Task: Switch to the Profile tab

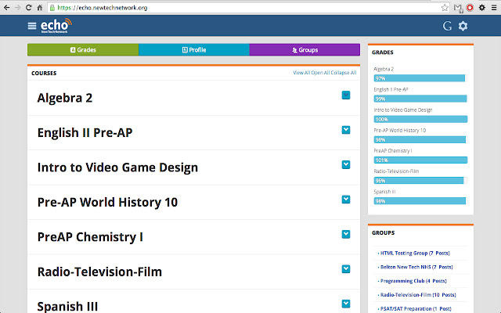Action: coord(194,50)
